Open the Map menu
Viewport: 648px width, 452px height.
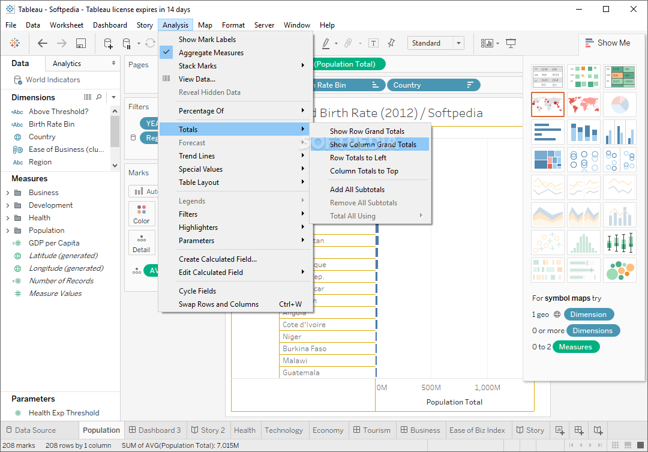(x=205, y=25)
